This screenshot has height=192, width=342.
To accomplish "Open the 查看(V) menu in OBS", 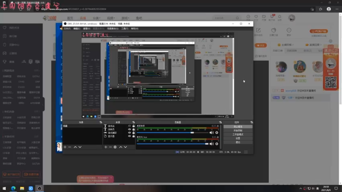I will tap(87, 29).
